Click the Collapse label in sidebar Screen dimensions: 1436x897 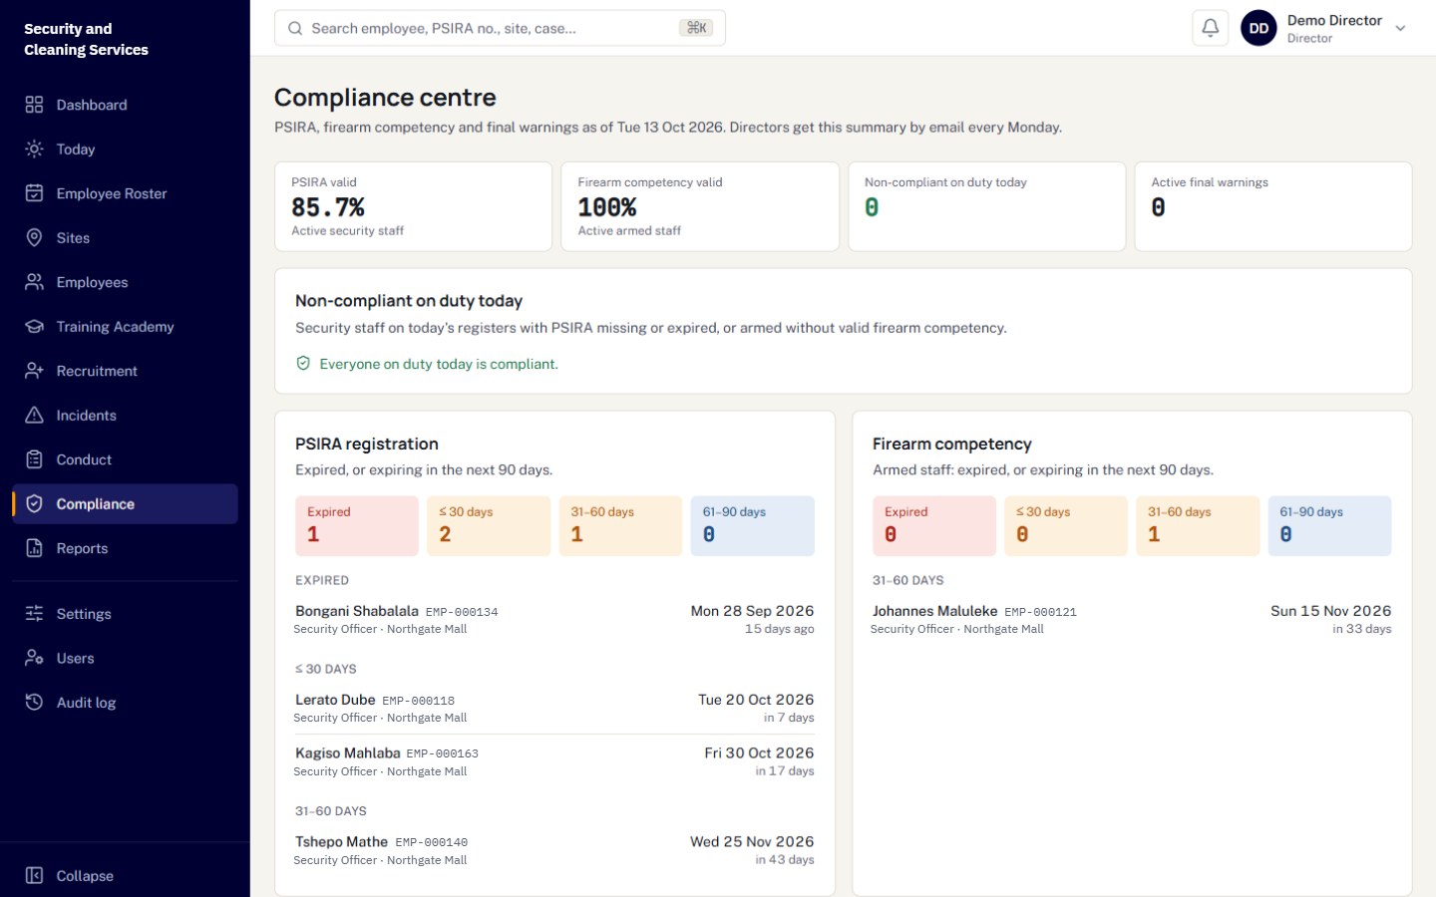pyautogui.click(x=85, y=876)
